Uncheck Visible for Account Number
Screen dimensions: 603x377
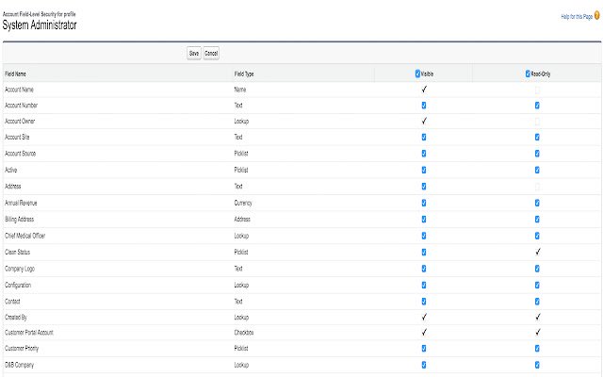pyautogui.click(x=424, y=105)
